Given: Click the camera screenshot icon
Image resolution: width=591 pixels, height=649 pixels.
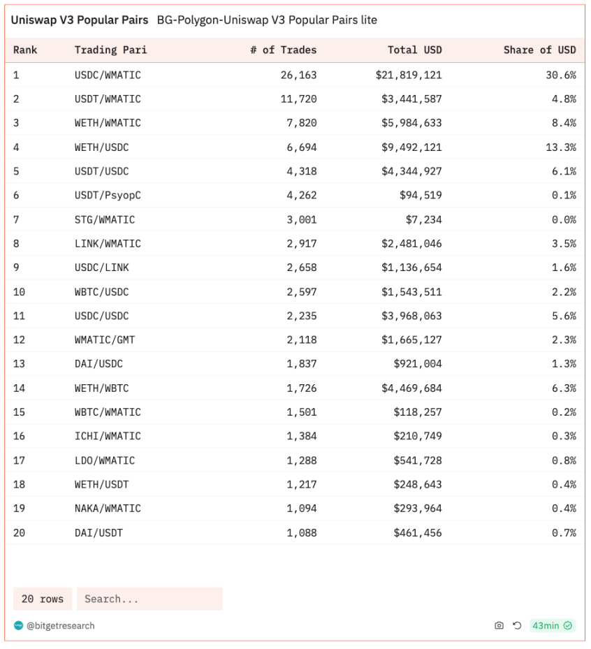Looking at the screenshot, I should (x=499, y=625).
